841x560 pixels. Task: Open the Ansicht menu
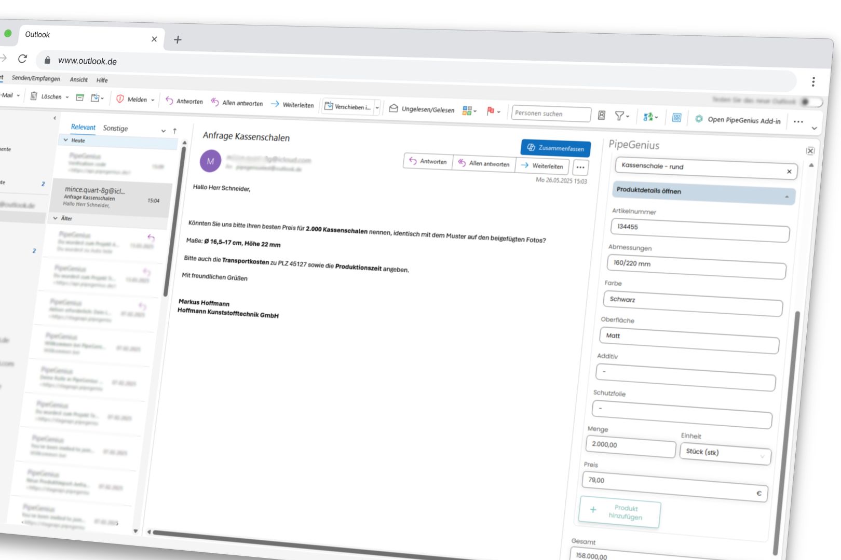click(x=79, y=79)
